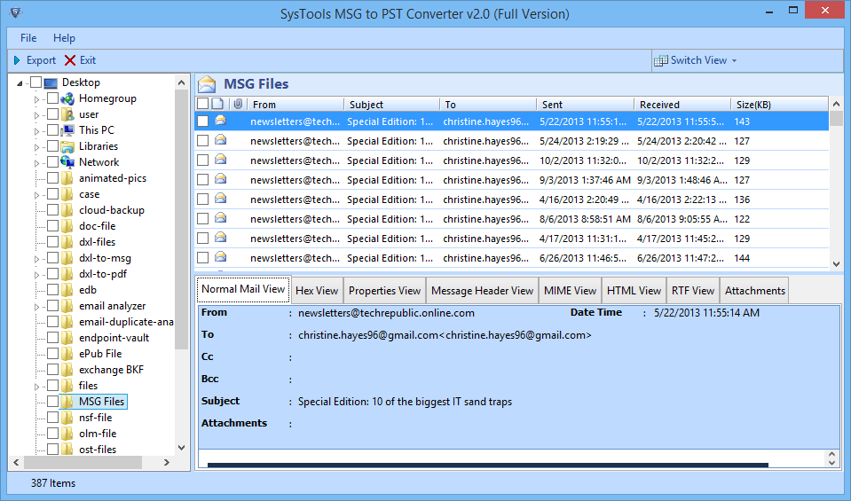
Task: Click the MSG Files envelope header icon
Action: point(207,84)
